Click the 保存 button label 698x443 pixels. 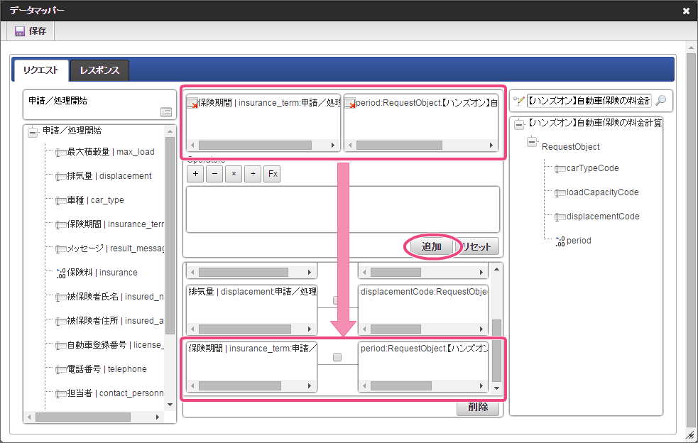pyautogui.click(x=38, y=31)
